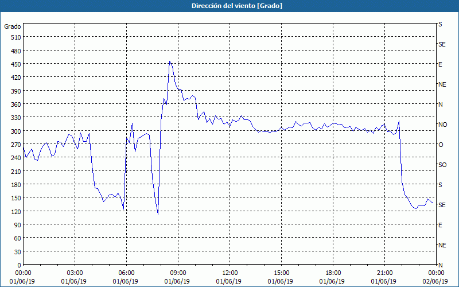This screenshot has height=287, width=459.
Task: Select the 510 value on the degree axis
Action: [x=16, y=37]
